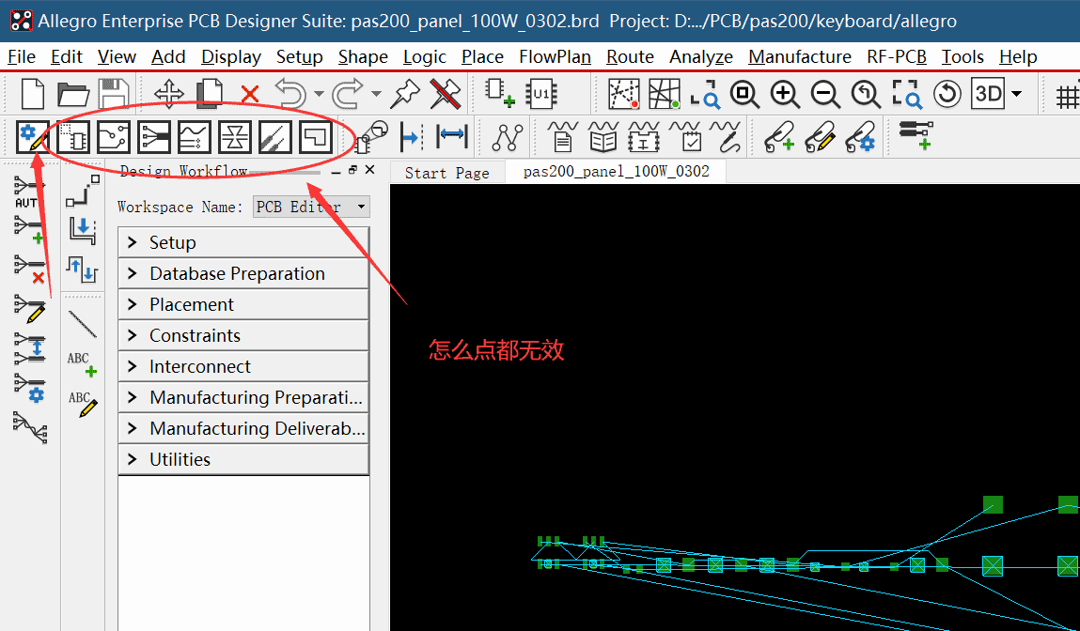Minimize the Design Workflow panel

click(x=336, y=172)
